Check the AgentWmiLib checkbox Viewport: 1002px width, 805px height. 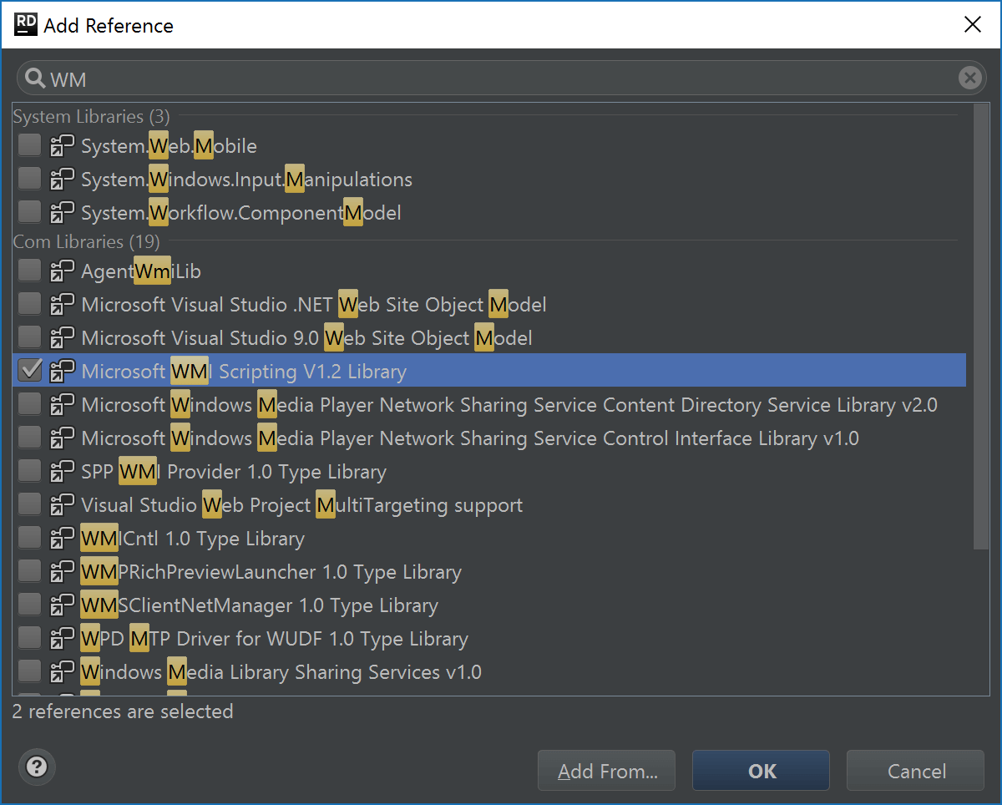point(30,271)
